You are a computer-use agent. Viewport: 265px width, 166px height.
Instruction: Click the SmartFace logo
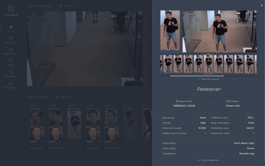click(11, 11)
